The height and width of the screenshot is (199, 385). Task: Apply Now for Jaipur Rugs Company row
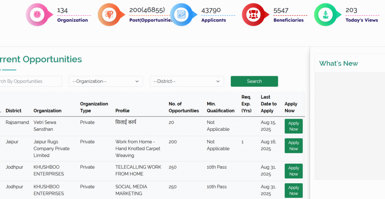[x=294, y=146]
